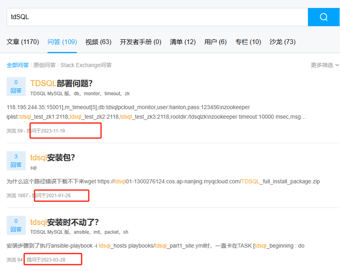Open the 视频 (63) tab
This screenshot has width=340, height=271.
[x=98, y=42]
